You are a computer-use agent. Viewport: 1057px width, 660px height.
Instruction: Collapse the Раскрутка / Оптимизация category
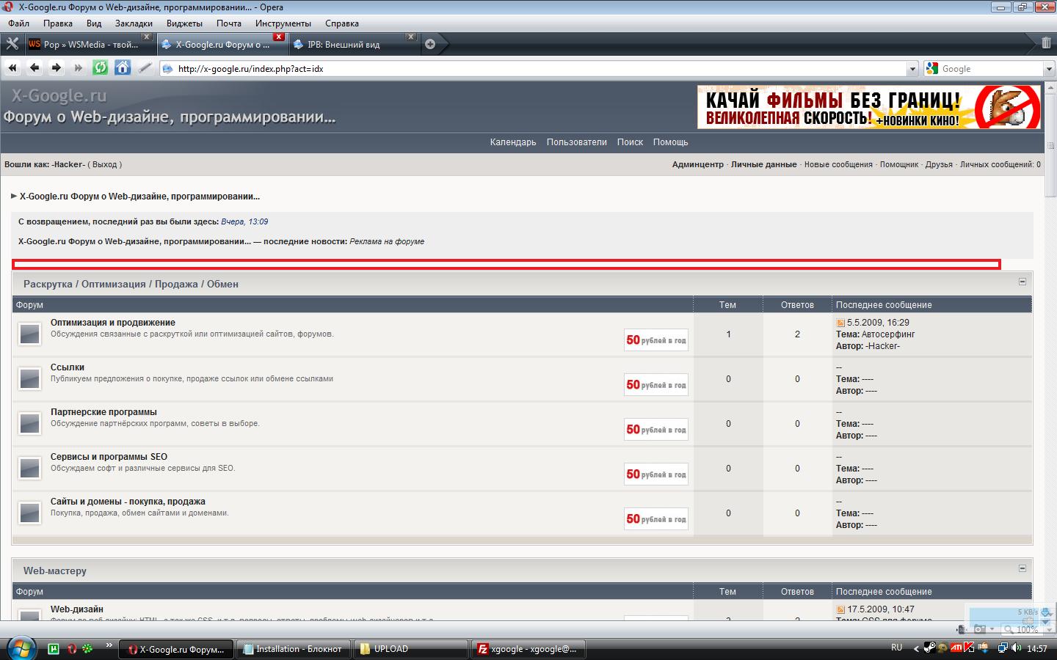click(x=1023, y=282)
